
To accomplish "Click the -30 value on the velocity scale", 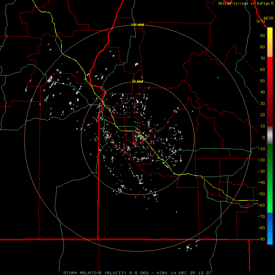I will click(x=261, y=171).
